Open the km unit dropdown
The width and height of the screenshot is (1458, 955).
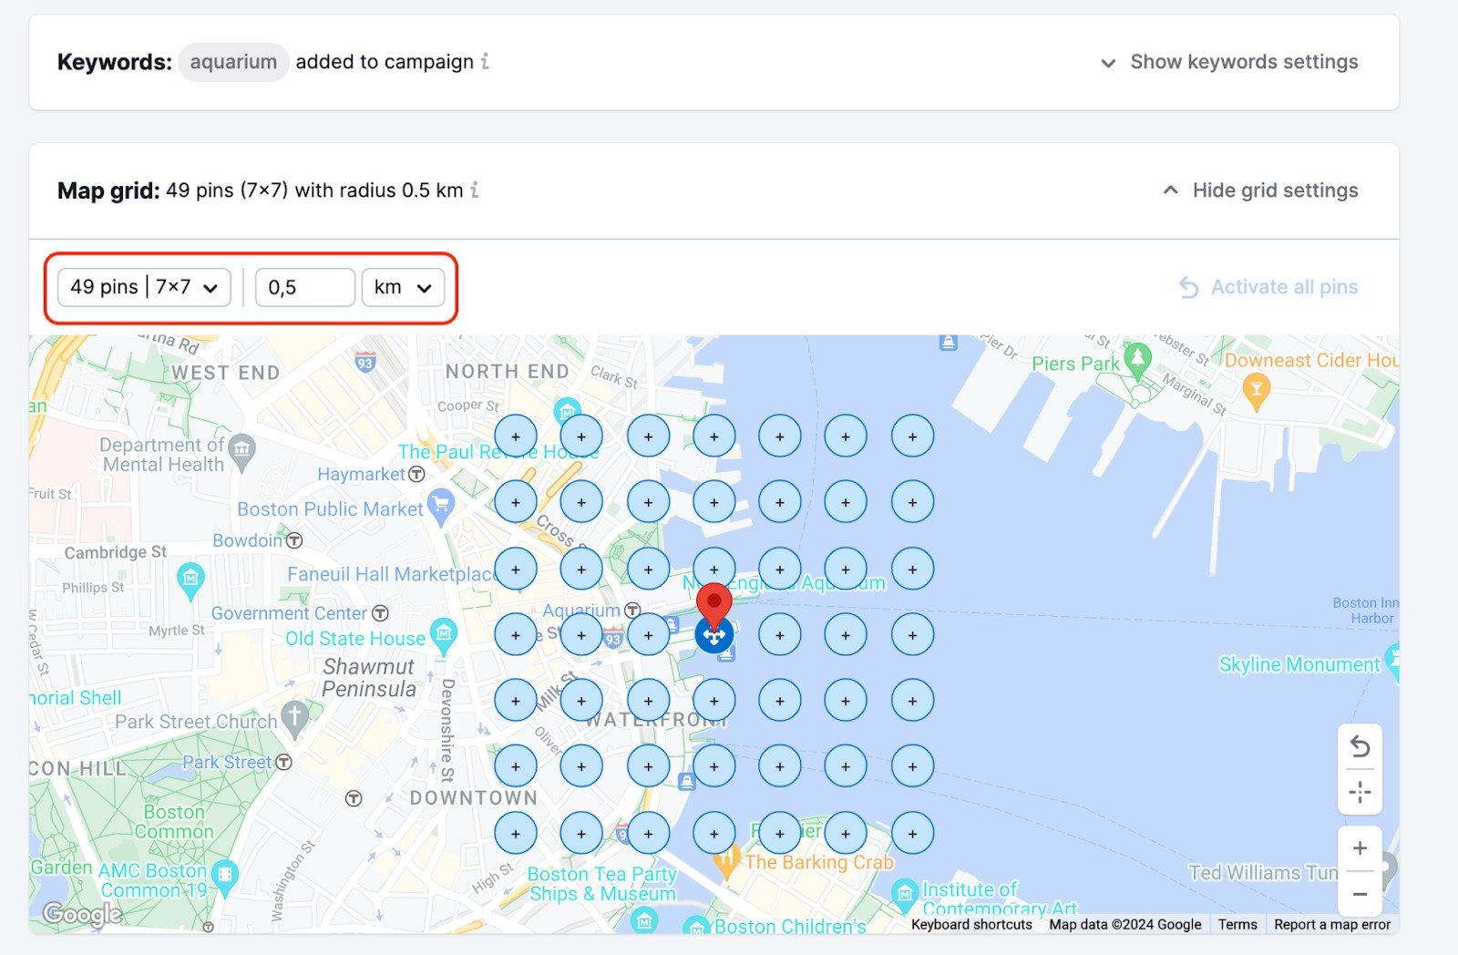[403, 287]
